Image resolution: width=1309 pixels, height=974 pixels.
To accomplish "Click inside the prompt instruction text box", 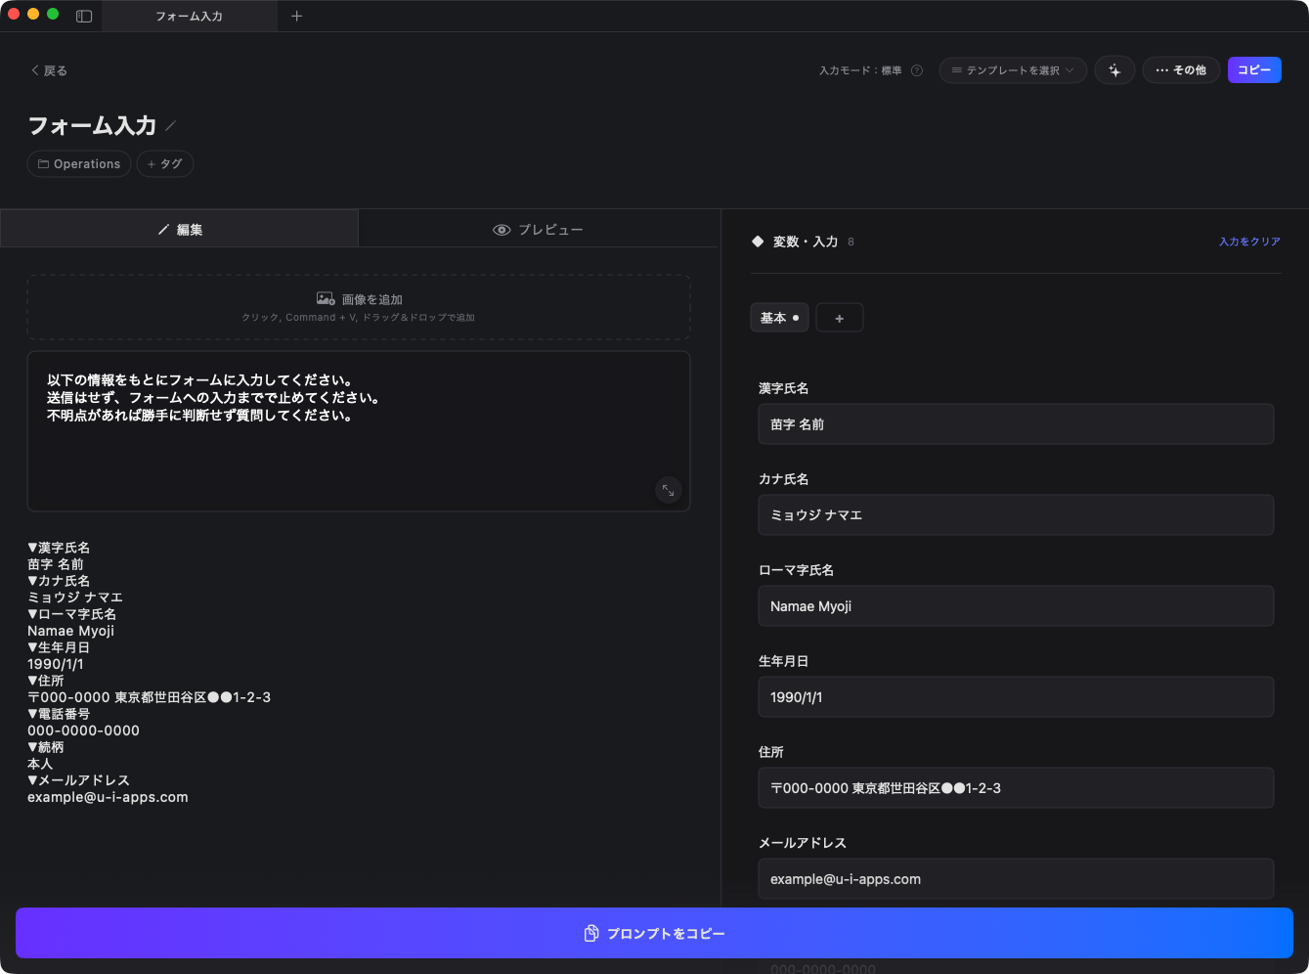I will tap(359, 431).
